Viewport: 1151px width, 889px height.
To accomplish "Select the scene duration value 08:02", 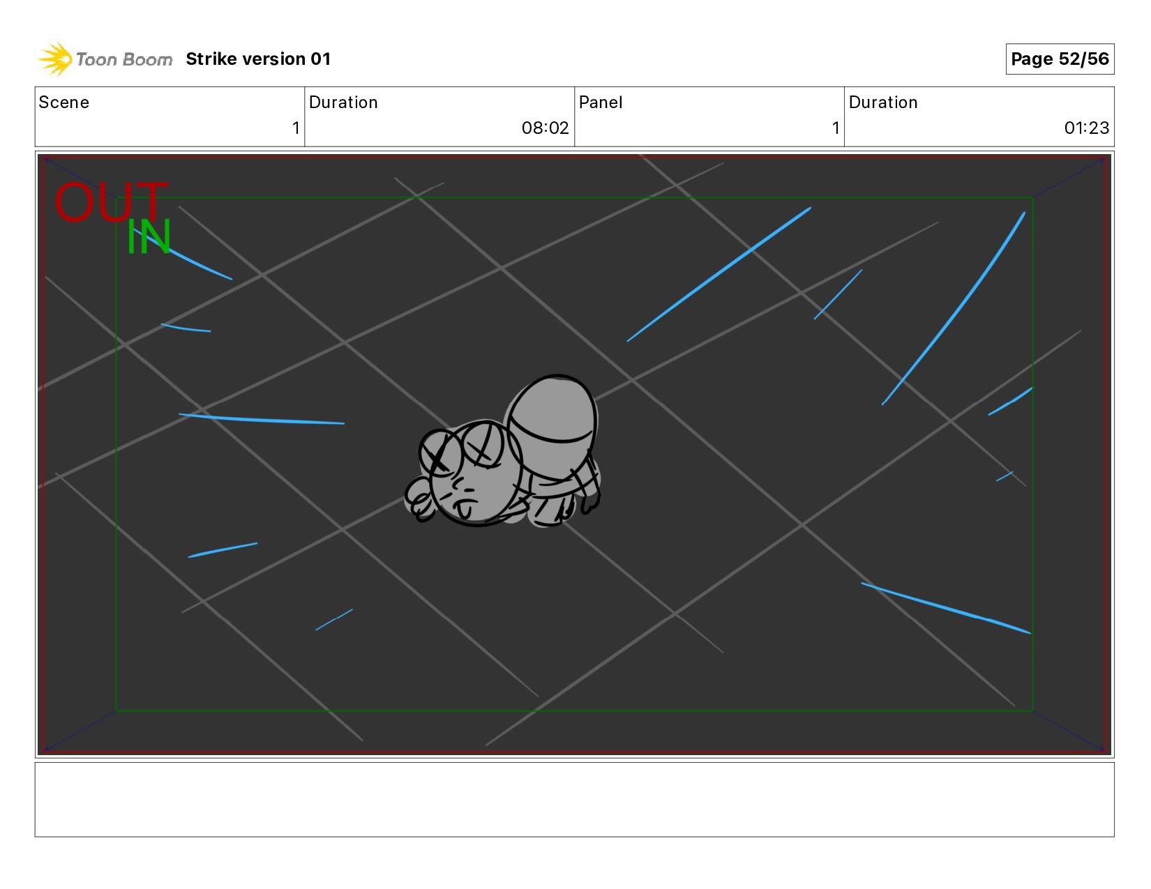I will pos(545,128).
